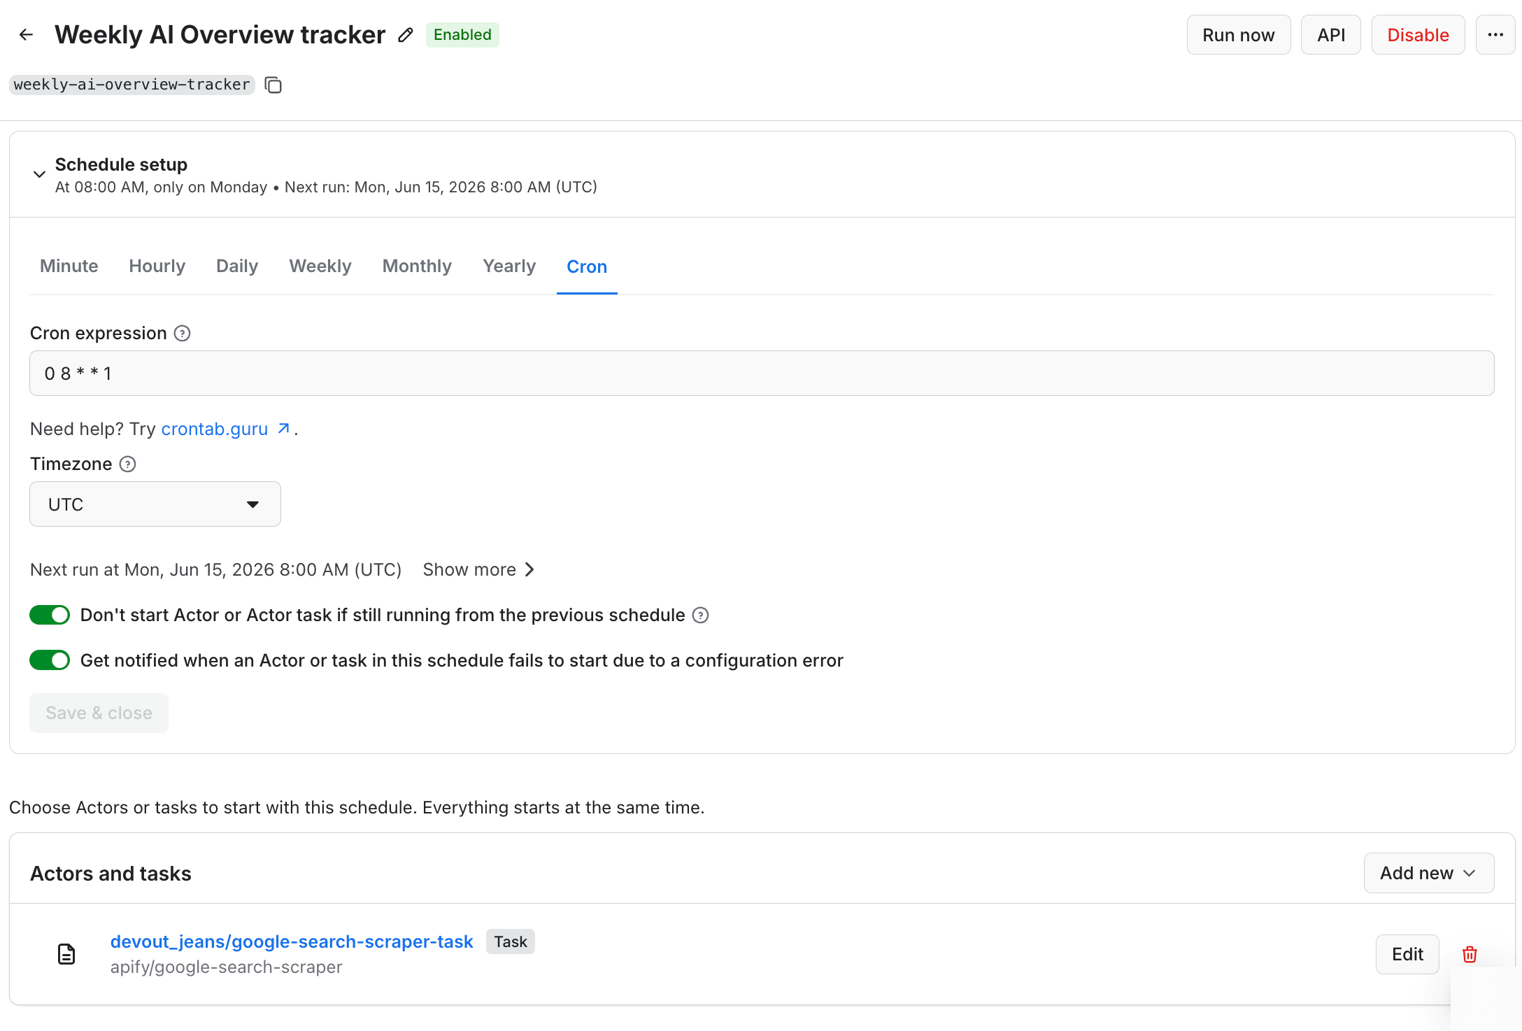Toggle don't start if still running
Image resolution: width=1522 pixels, height=1031 pixels.
pos(50,616)
